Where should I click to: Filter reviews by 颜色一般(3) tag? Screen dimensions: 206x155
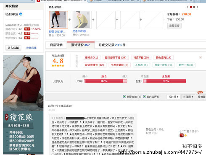click(x=186, y=65)
